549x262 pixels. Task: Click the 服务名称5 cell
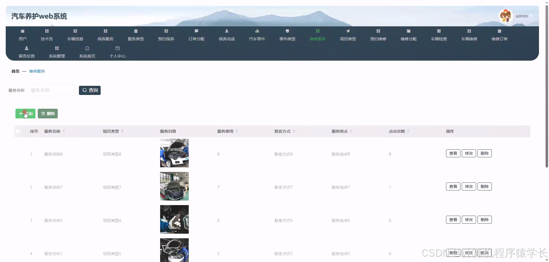coord(53,254)
